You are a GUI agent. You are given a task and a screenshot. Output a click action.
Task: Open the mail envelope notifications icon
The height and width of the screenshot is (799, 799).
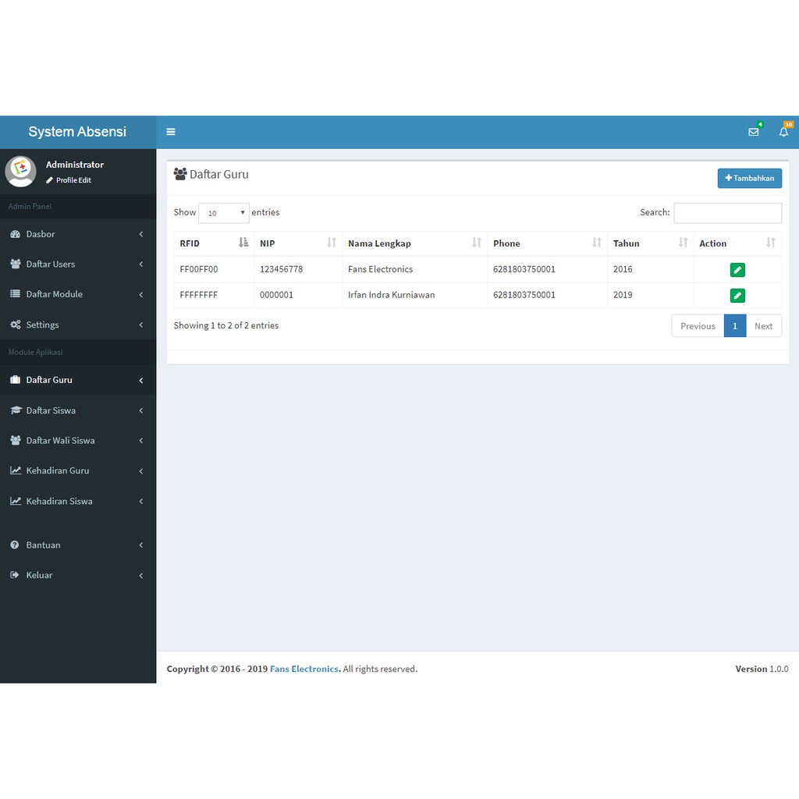[x=753, y=132]
